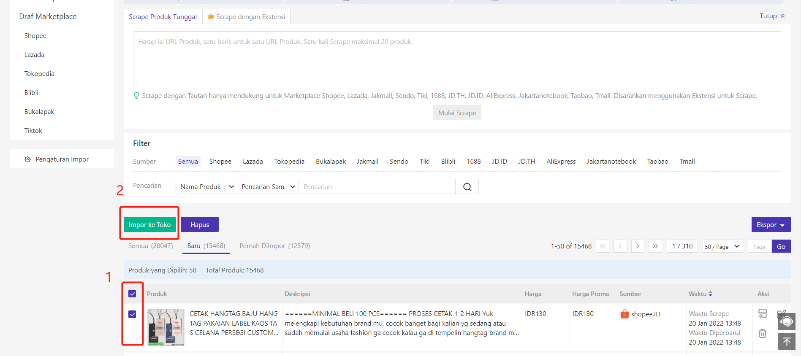Sort products by the Waktu column arrows
Screen dimensions: 801x356
tap(710, 294)
